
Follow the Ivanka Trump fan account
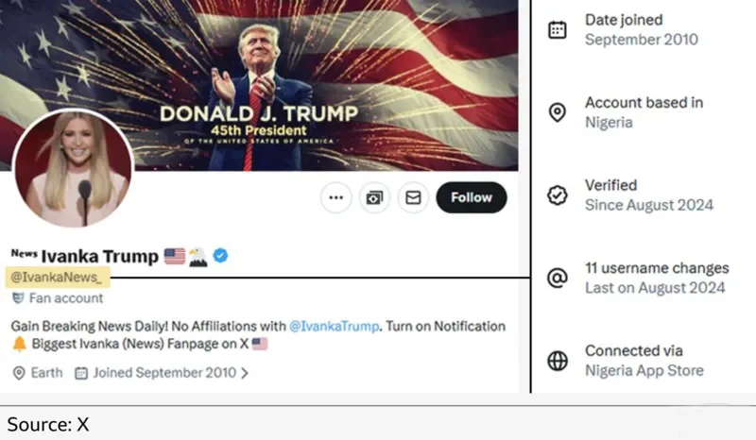[471, 197]
